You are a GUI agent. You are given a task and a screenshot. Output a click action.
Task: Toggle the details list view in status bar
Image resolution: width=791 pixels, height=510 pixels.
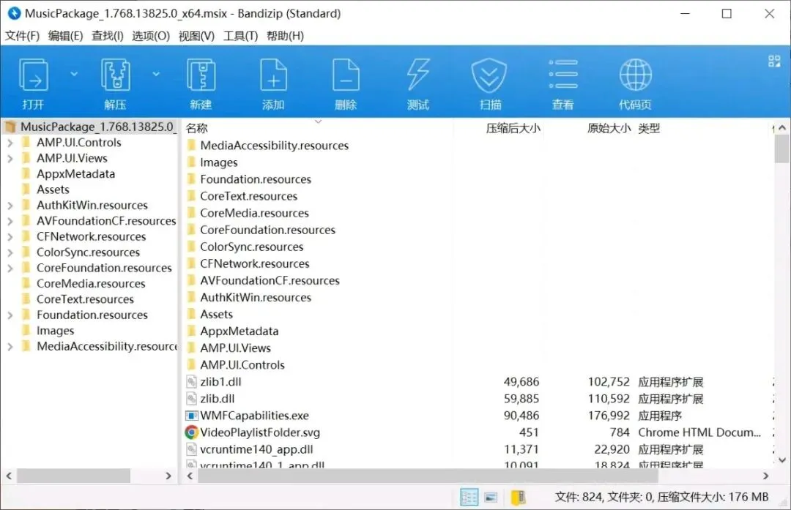pos(469,498)
